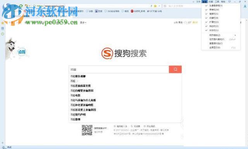Click the lightning speed-mode icon in address bar

pyautogui.click(x=152, y=6)
